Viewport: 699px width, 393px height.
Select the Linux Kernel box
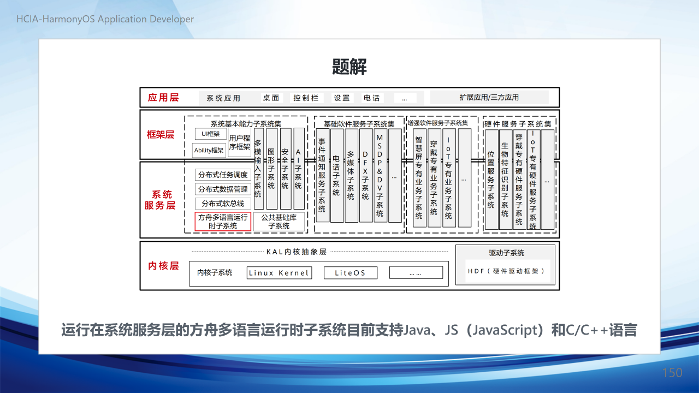pos(279,272)
